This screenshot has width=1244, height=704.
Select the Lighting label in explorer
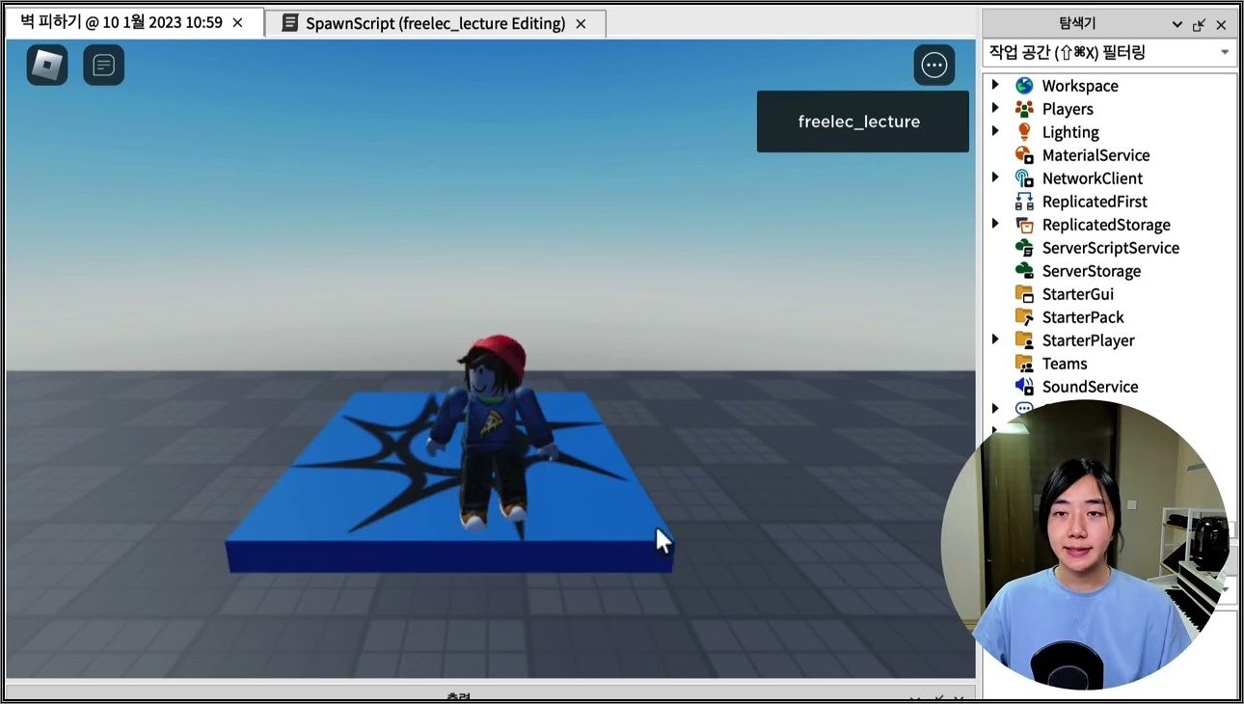tap(1070, 132)
